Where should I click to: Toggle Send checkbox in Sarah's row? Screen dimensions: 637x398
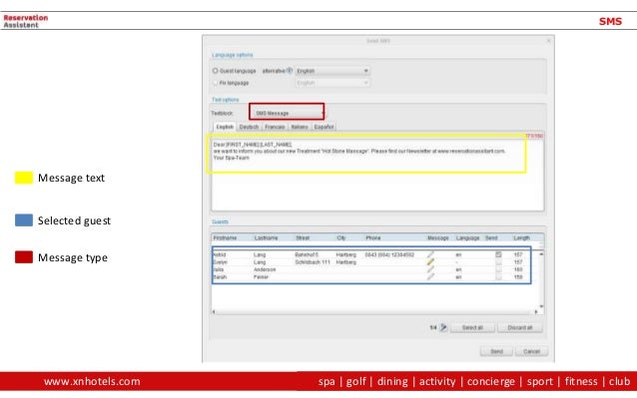[498, 276]
